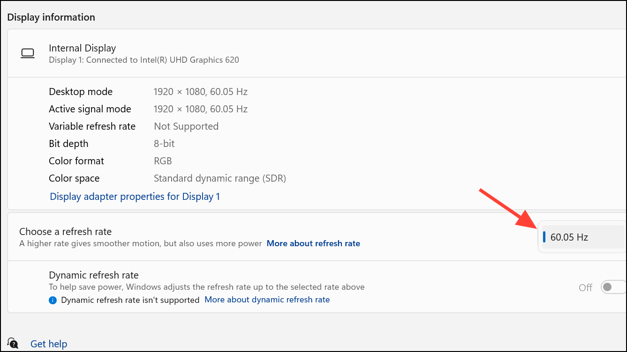Open the More about refresh rate link
Screen dimensions: 627x352
click(x=313, y=243)
